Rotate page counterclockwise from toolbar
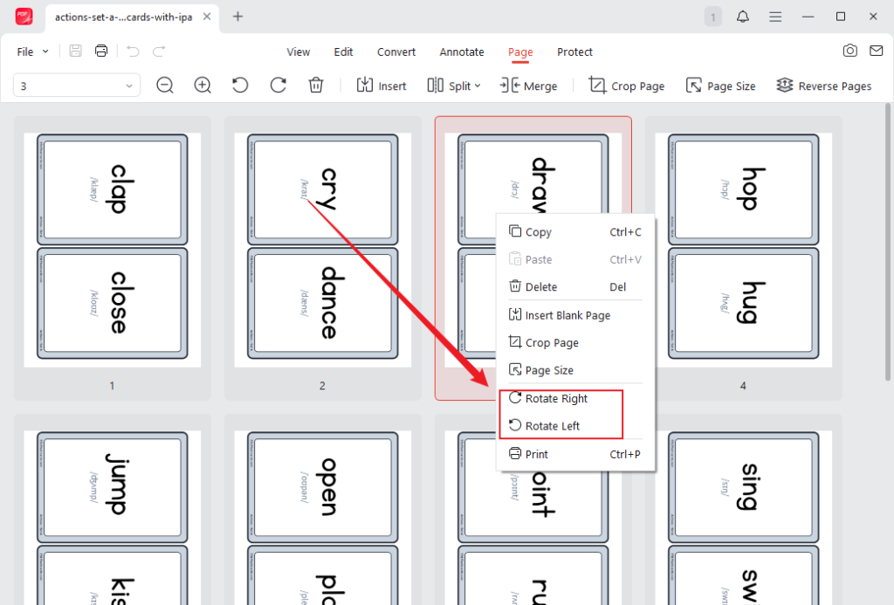 click(240, 86)
